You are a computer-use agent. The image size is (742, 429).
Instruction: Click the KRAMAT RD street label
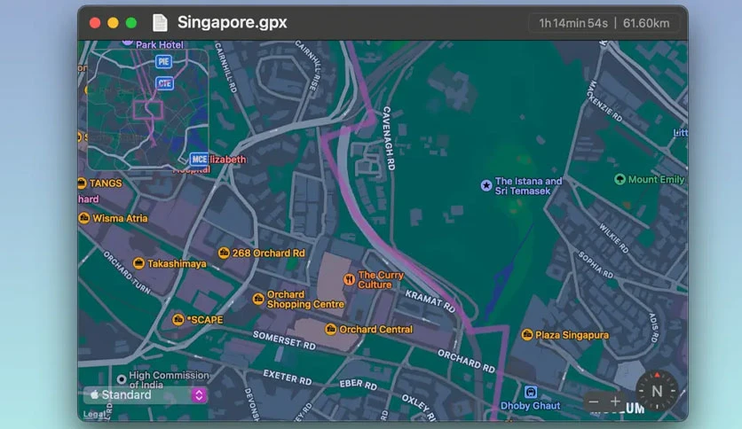point(430,301)
